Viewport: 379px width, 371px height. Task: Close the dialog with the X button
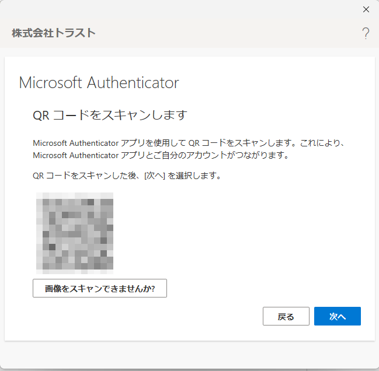366,9
